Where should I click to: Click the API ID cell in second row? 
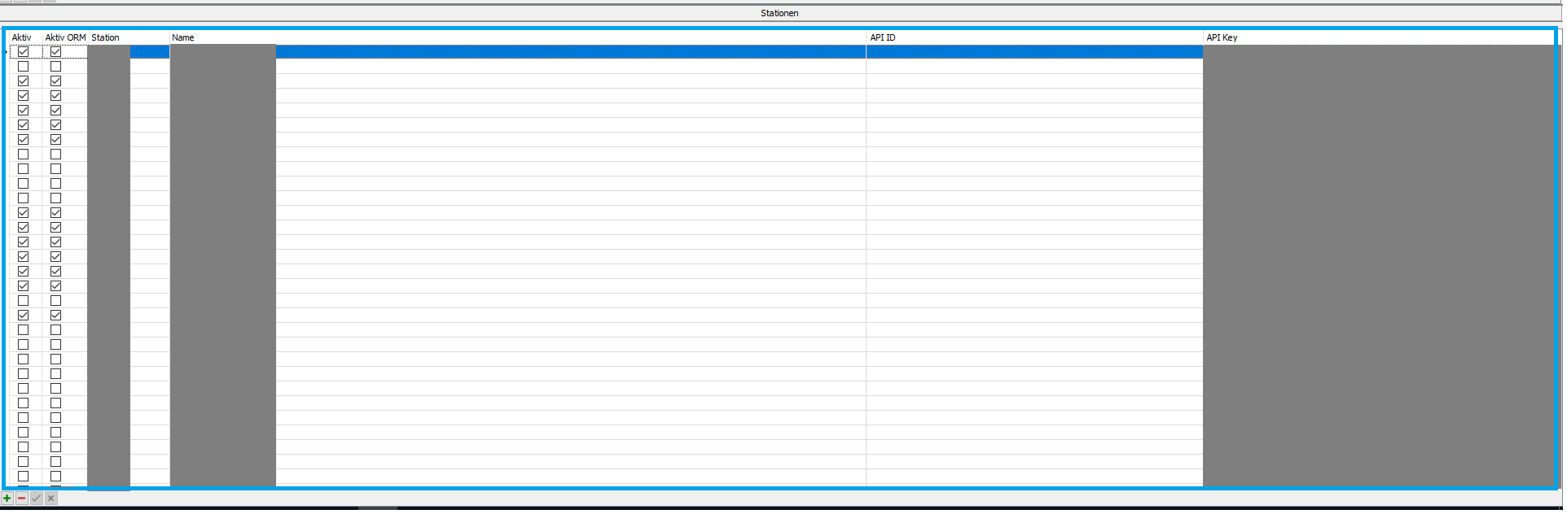tap(1034, 67)
